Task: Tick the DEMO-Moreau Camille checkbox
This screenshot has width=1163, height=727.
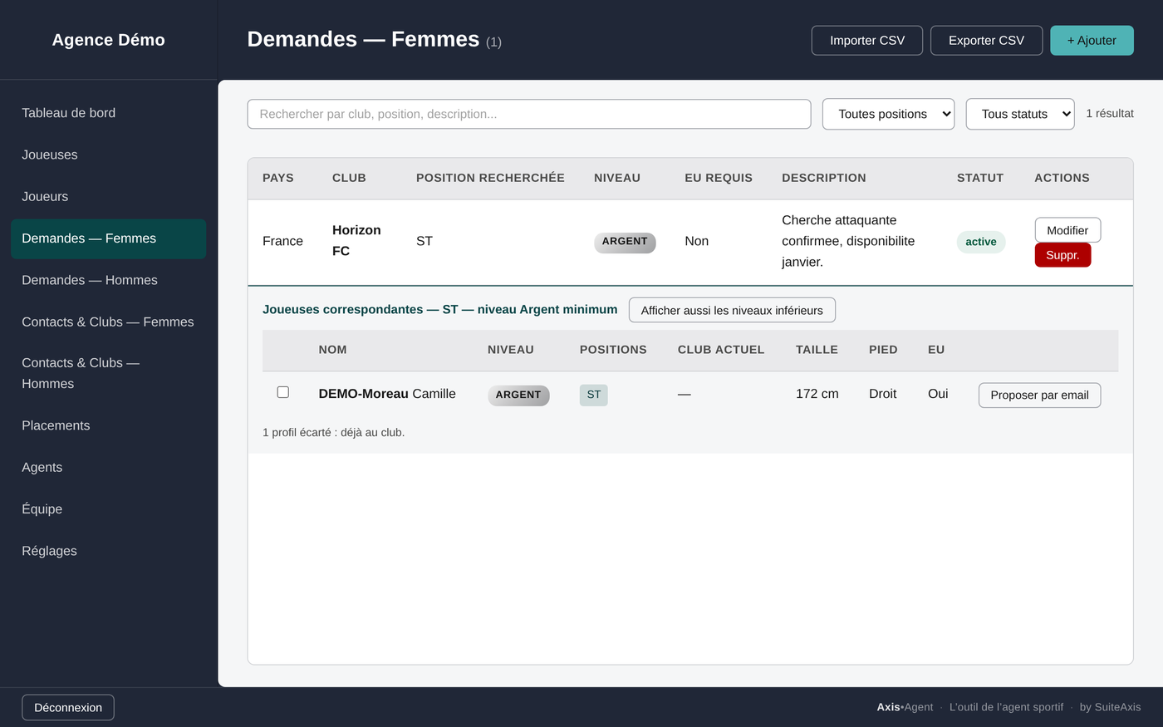Action: [x=282, y=392]
